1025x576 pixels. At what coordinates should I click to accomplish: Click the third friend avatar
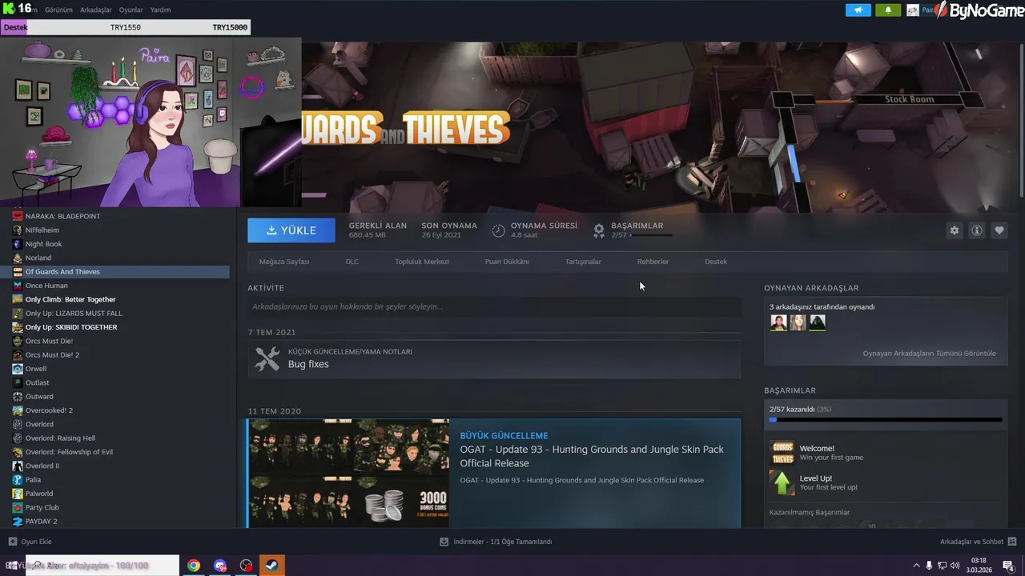pyautogui.click(x=817, y=322)
